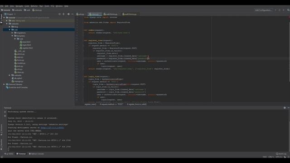The width and height of the screenshot is (290, 163).
Task: Click the collapse all icon in Project panel
Action: (x=63, y=14)
